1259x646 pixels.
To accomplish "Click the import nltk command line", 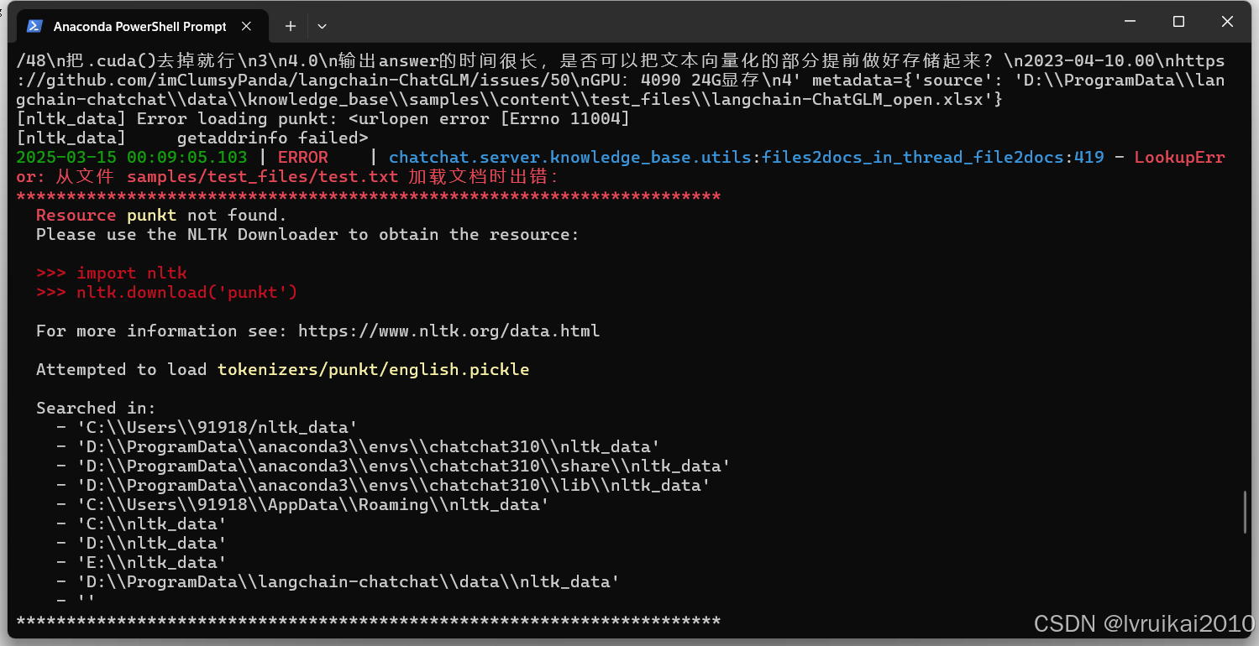I will 134,273.
